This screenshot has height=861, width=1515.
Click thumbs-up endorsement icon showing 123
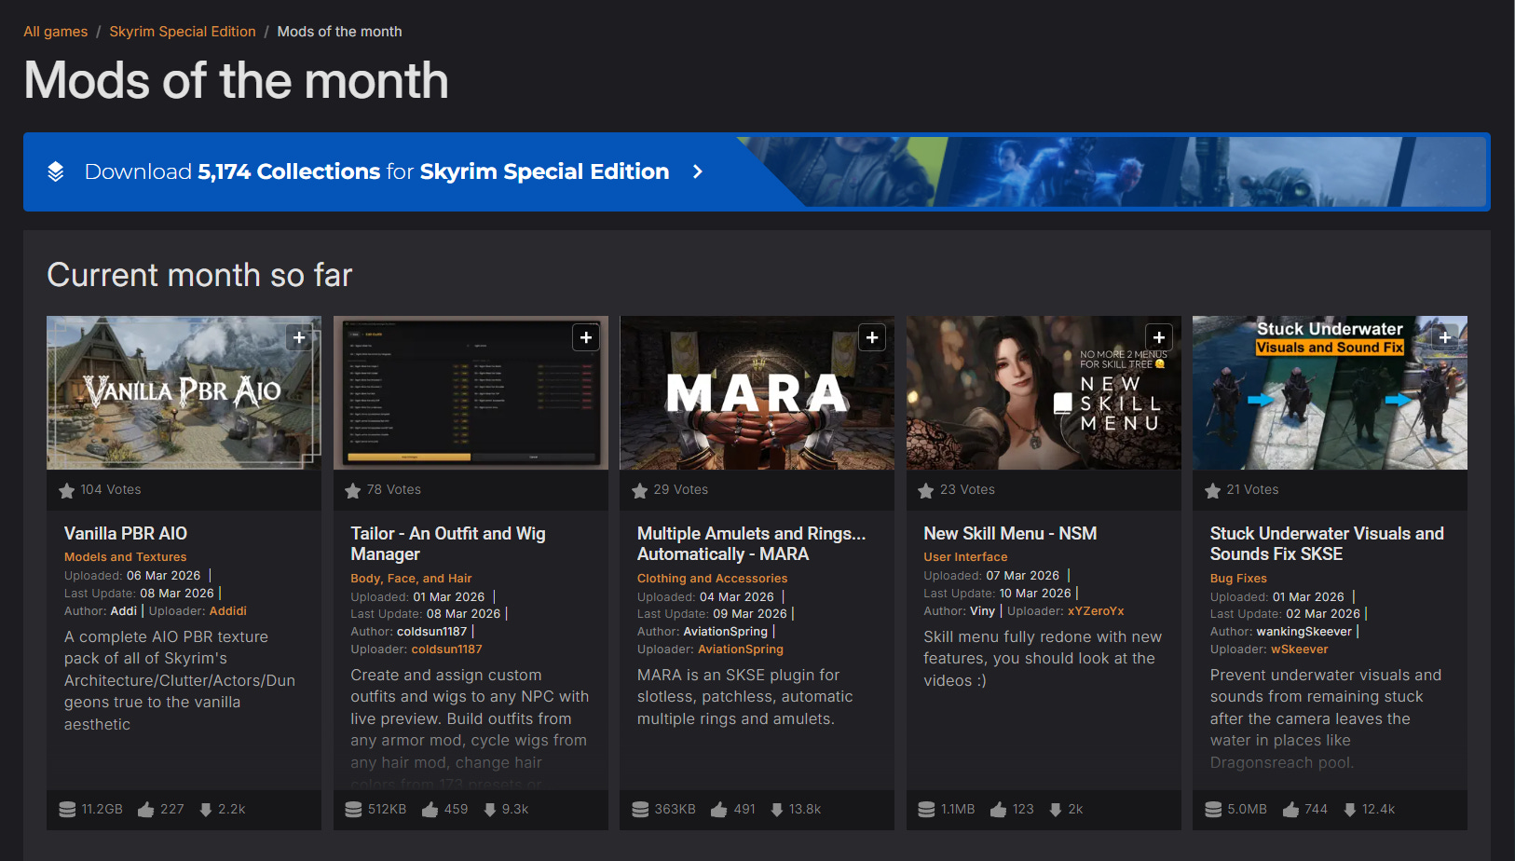click(x=999, y=810)
